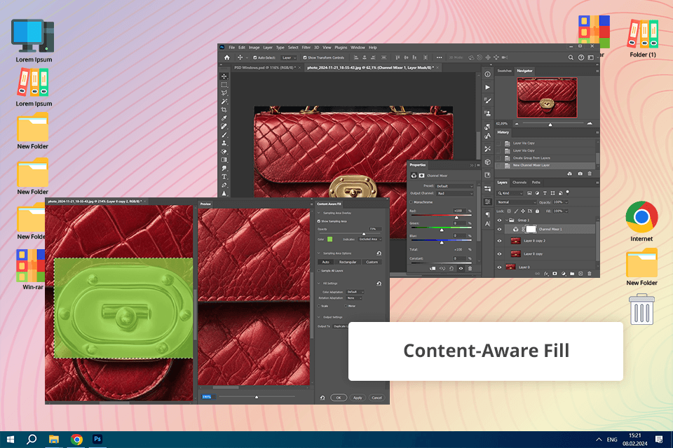The height and width of the screenshot is (448, 673).
Task: Click the trash icon in History panel
Action: tap(590, 174)
